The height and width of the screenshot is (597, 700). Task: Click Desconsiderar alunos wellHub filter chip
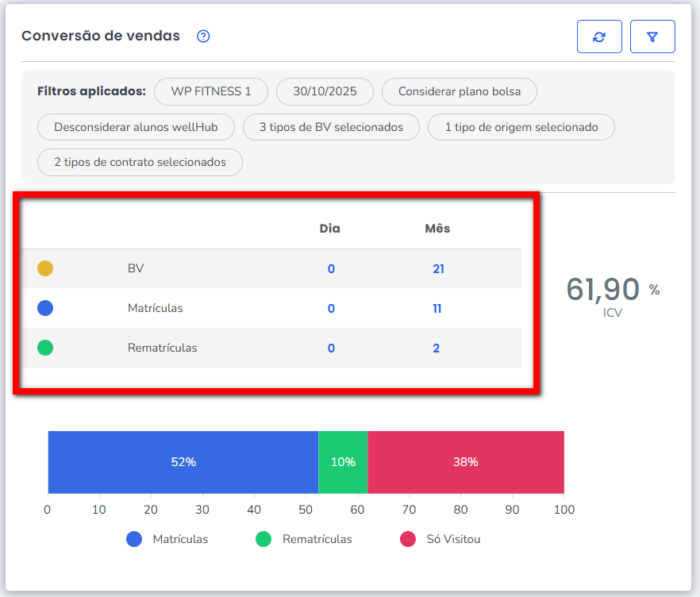click(137, 127)
